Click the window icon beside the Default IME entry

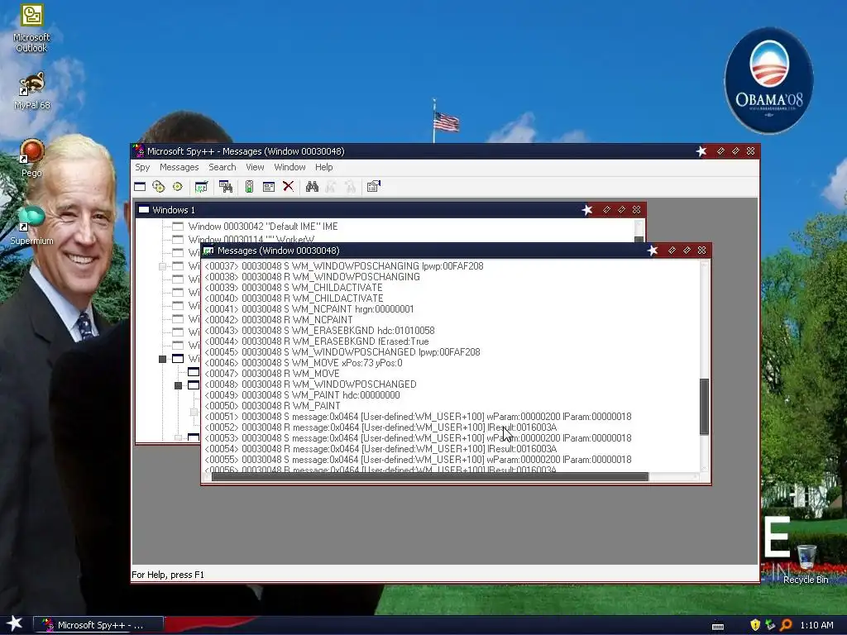178,227
